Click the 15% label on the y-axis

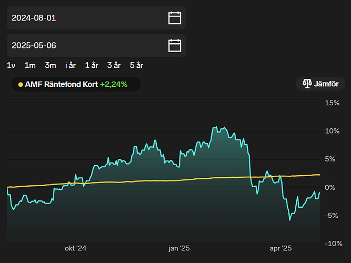pos(332,103)
